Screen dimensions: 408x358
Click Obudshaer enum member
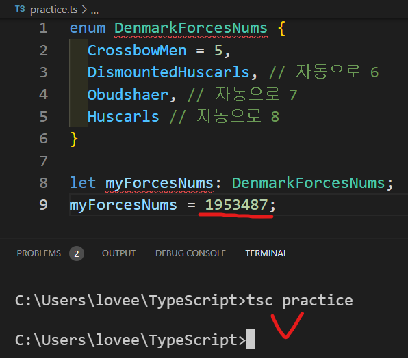pos(128,94)
